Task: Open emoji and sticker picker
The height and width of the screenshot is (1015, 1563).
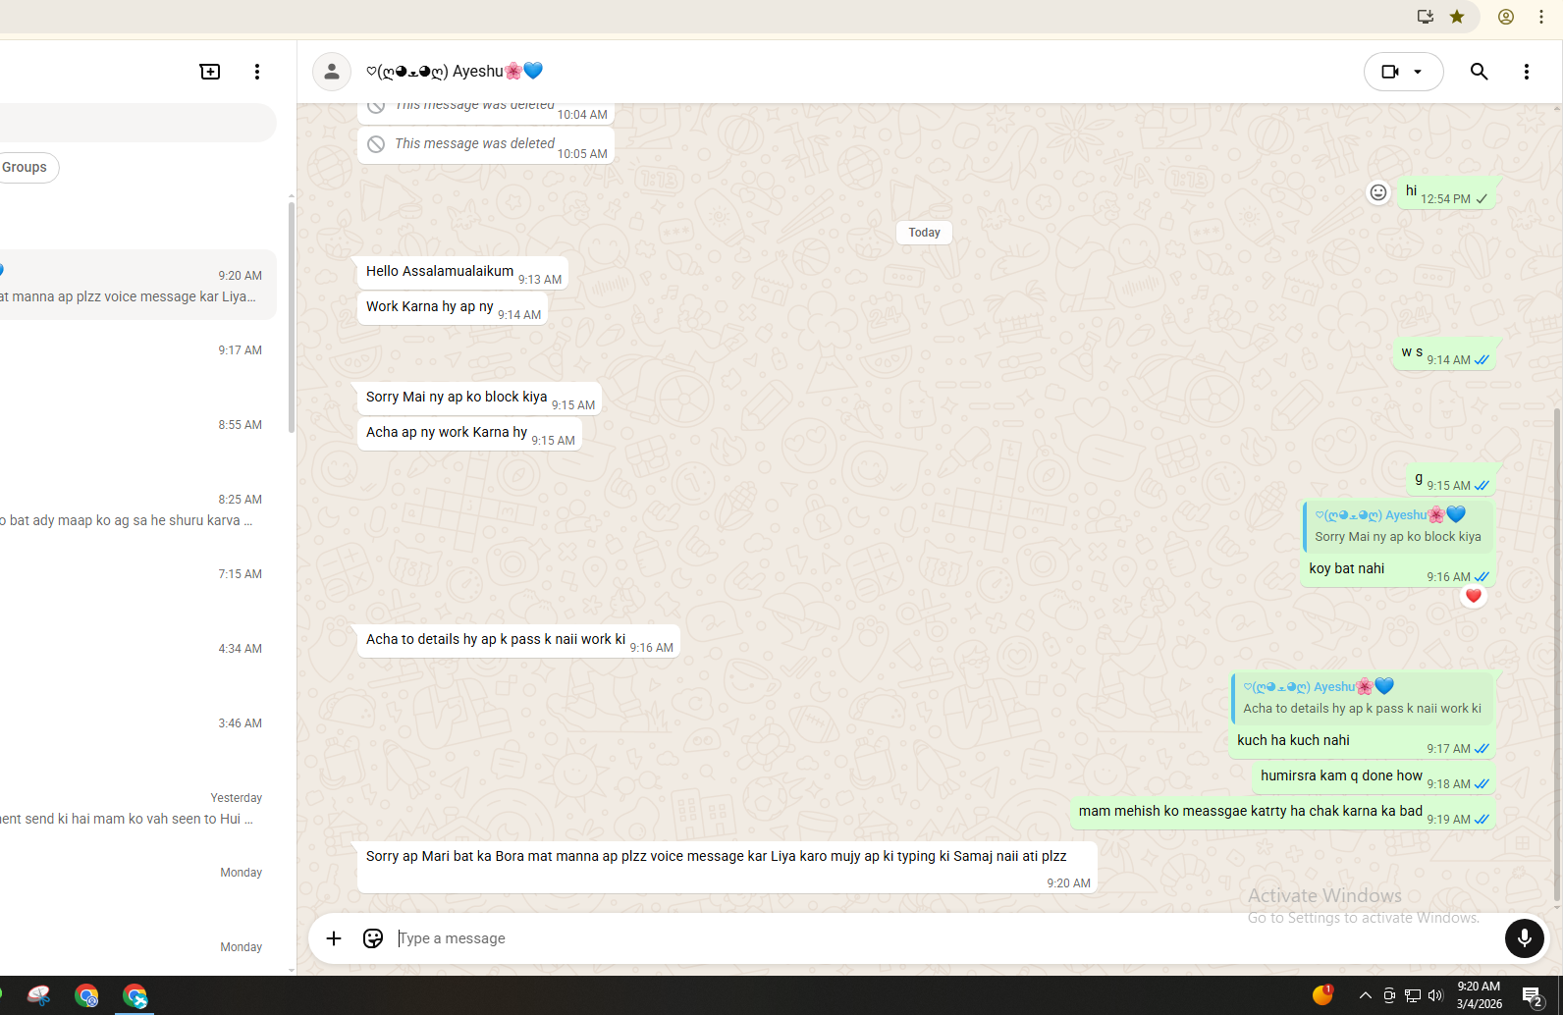Action: 373,938
